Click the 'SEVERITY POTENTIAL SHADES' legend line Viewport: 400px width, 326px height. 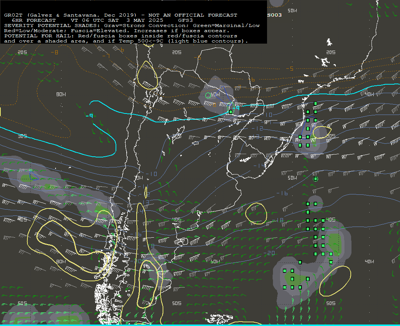(132, 26)
